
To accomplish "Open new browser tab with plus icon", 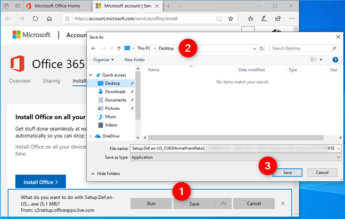I will tap(169, 6).
